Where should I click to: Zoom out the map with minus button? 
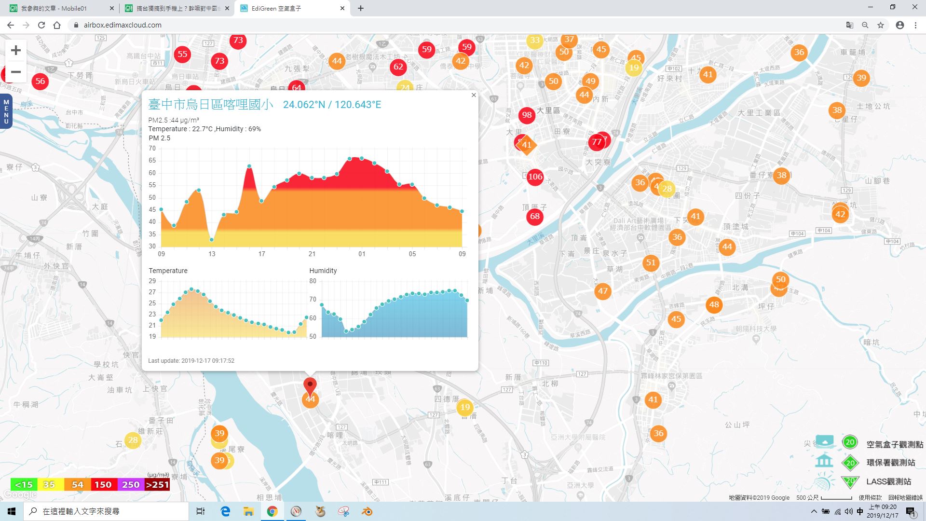pyautogui.click(x=16, y=72)
